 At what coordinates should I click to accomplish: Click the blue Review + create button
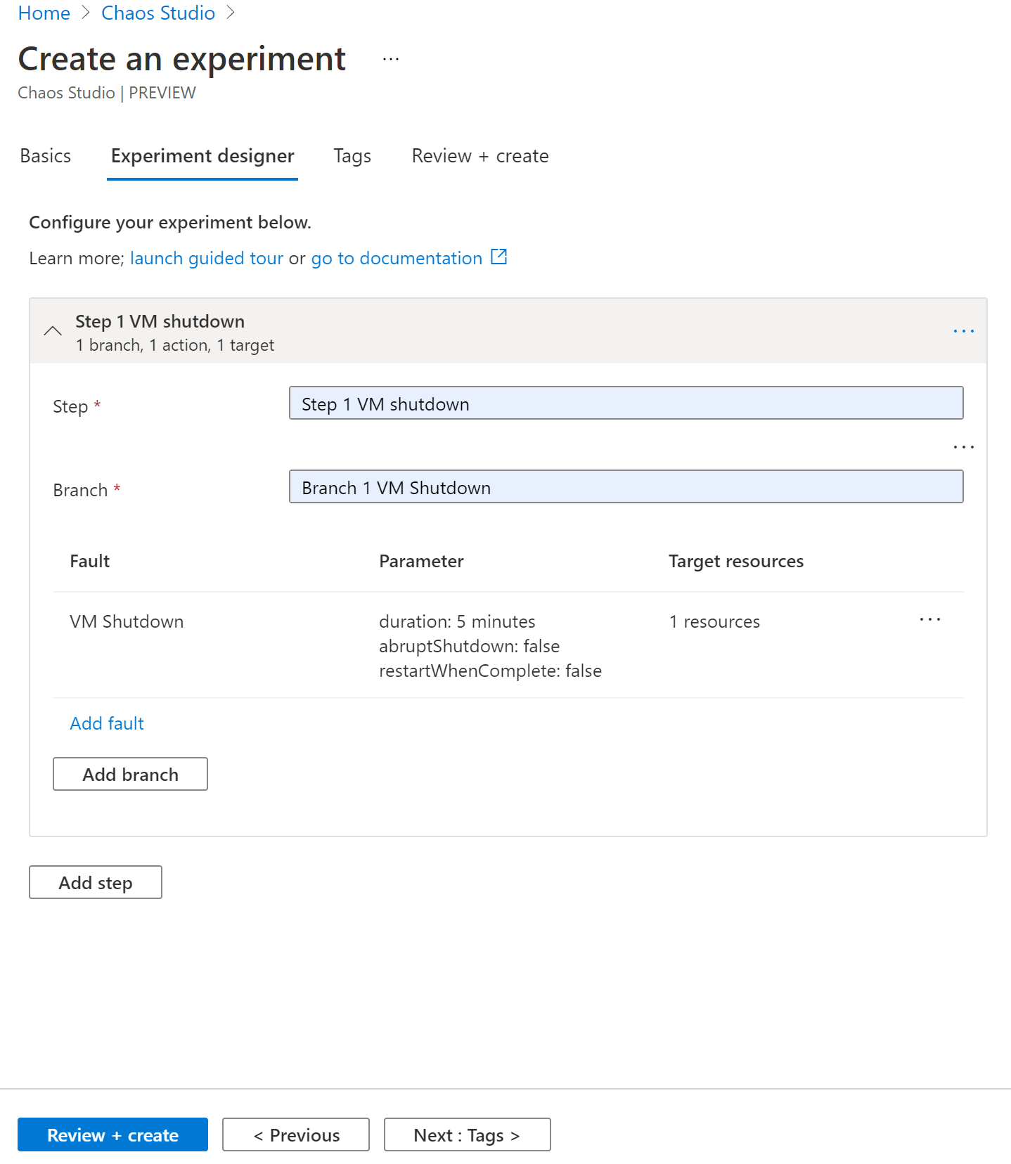pos(112,1134)
